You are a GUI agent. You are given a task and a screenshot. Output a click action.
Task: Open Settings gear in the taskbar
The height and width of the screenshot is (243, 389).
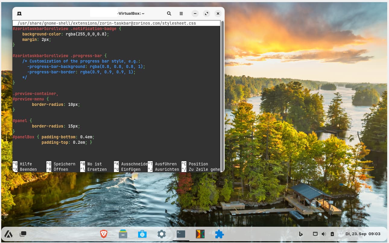point(162,234)
